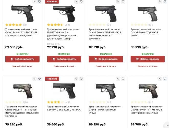Favorite the second-row Grand Power TQ1 pistol

[x=123, y=79]
